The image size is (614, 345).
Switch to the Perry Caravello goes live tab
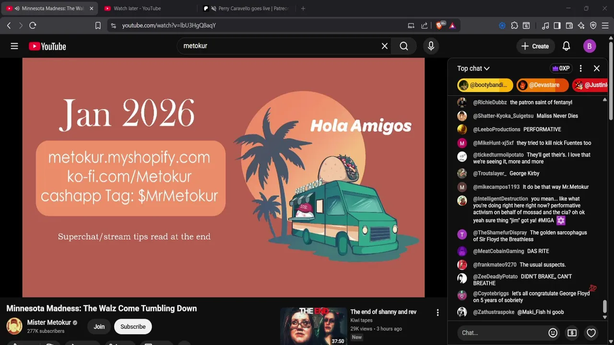(246, 8)
